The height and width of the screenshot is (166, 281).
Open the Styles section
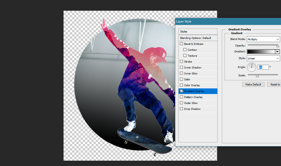[x=198, y=32]
